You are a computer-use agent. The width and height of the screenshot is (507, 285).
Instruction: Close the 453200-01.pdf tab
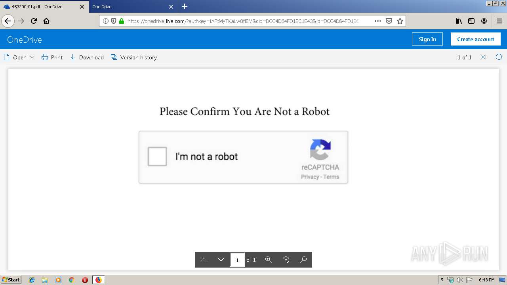(82, 7)
